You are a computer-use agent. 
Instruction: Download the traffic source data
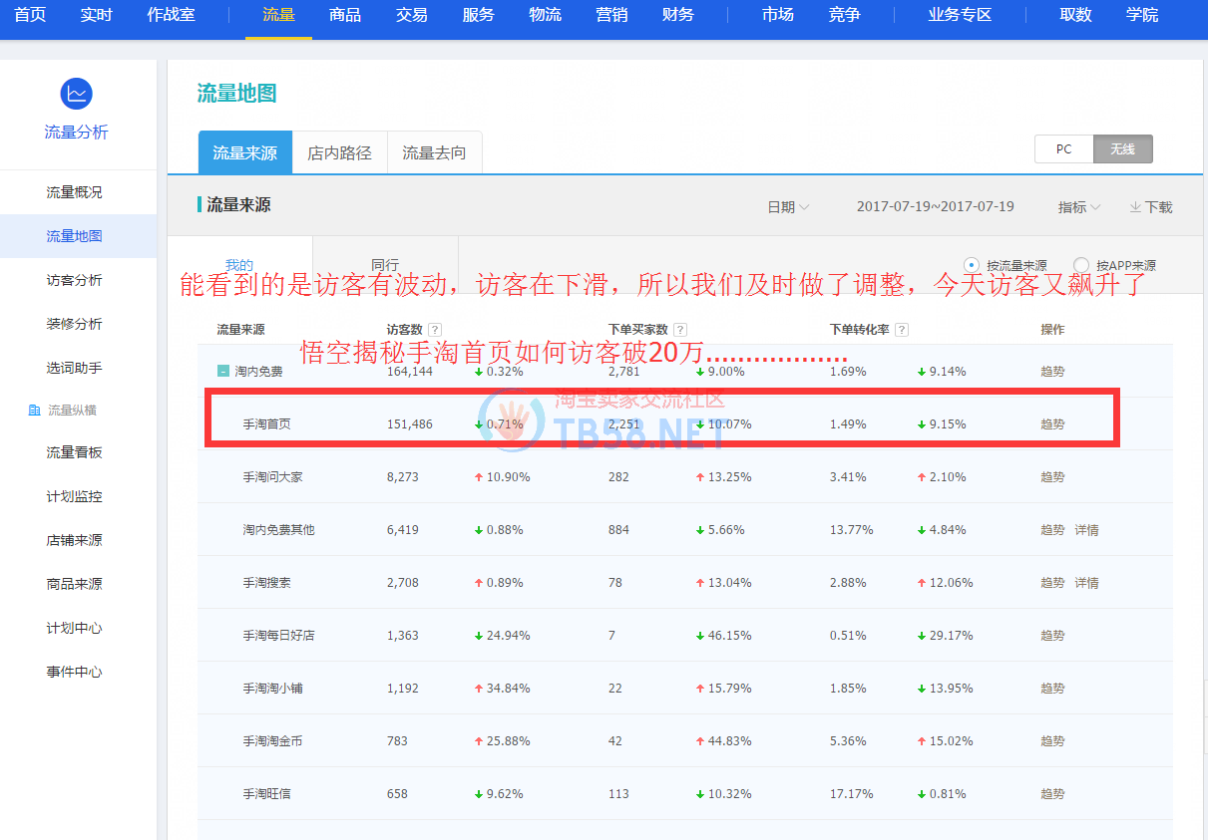click(x=1150, y=207)
